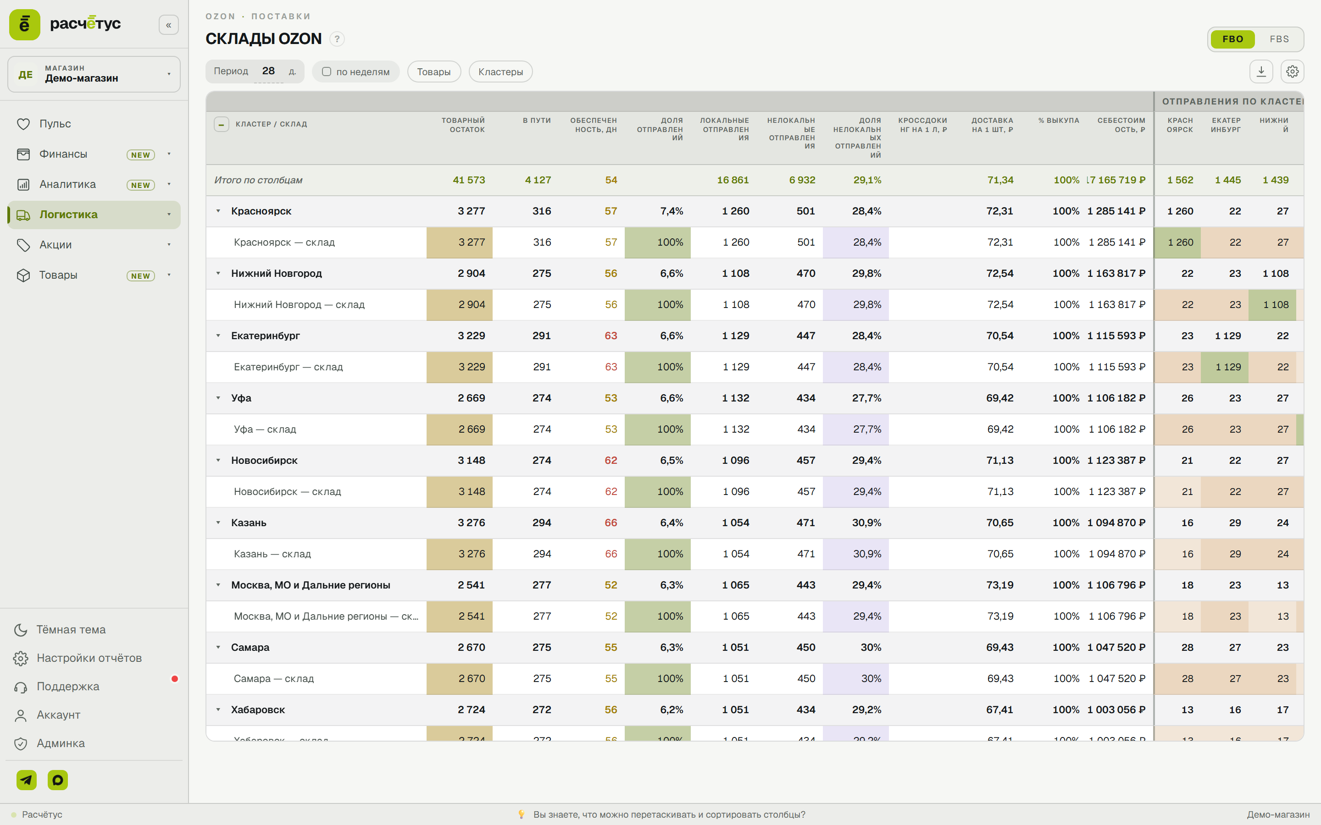This screenshot has height=825, width=1321.
Task: Open the Пульс menu item
Action: pyautogui.click(x=94, y=124)
